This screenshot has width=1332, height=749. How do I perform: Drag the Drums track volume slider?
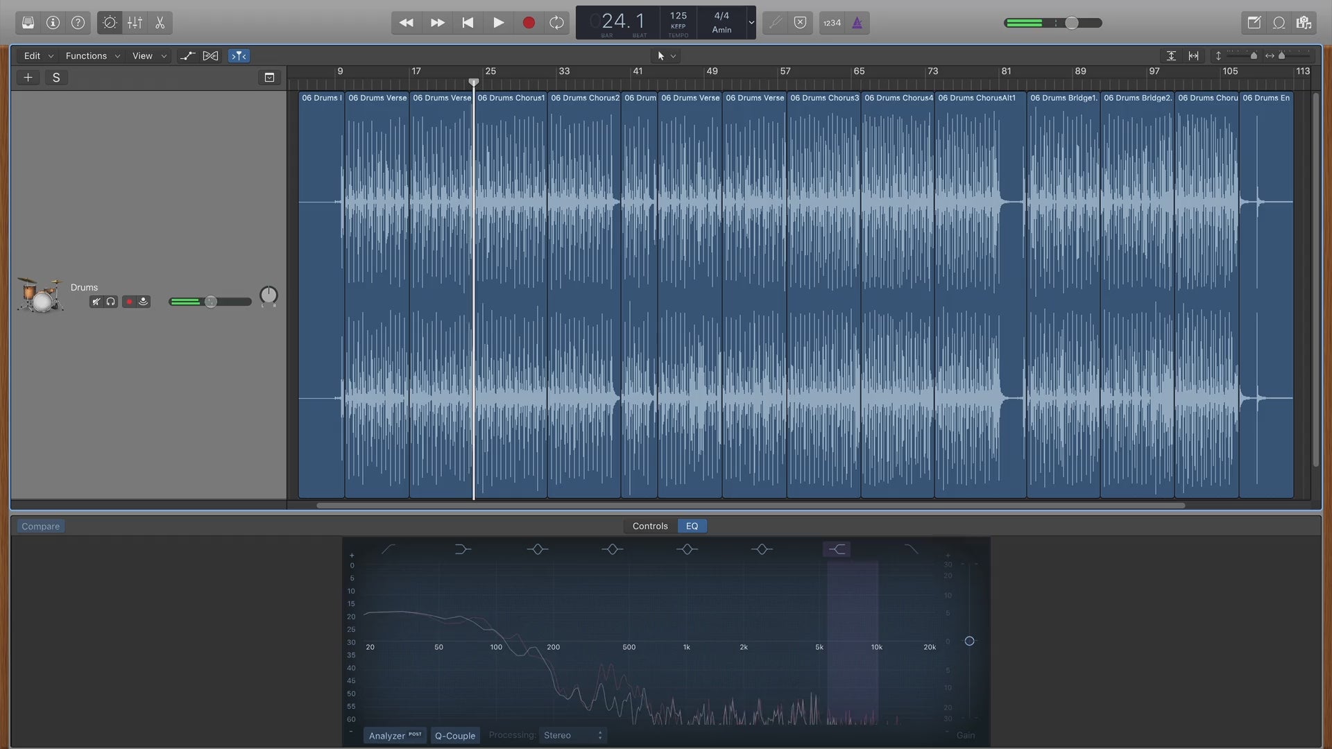(209, 301)
